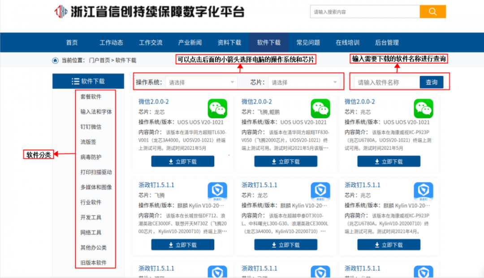Click WeChat icon on the 龙芯 card
Image resolution: width=484 pixels, height=278 pixels.
tap(217, 109)
